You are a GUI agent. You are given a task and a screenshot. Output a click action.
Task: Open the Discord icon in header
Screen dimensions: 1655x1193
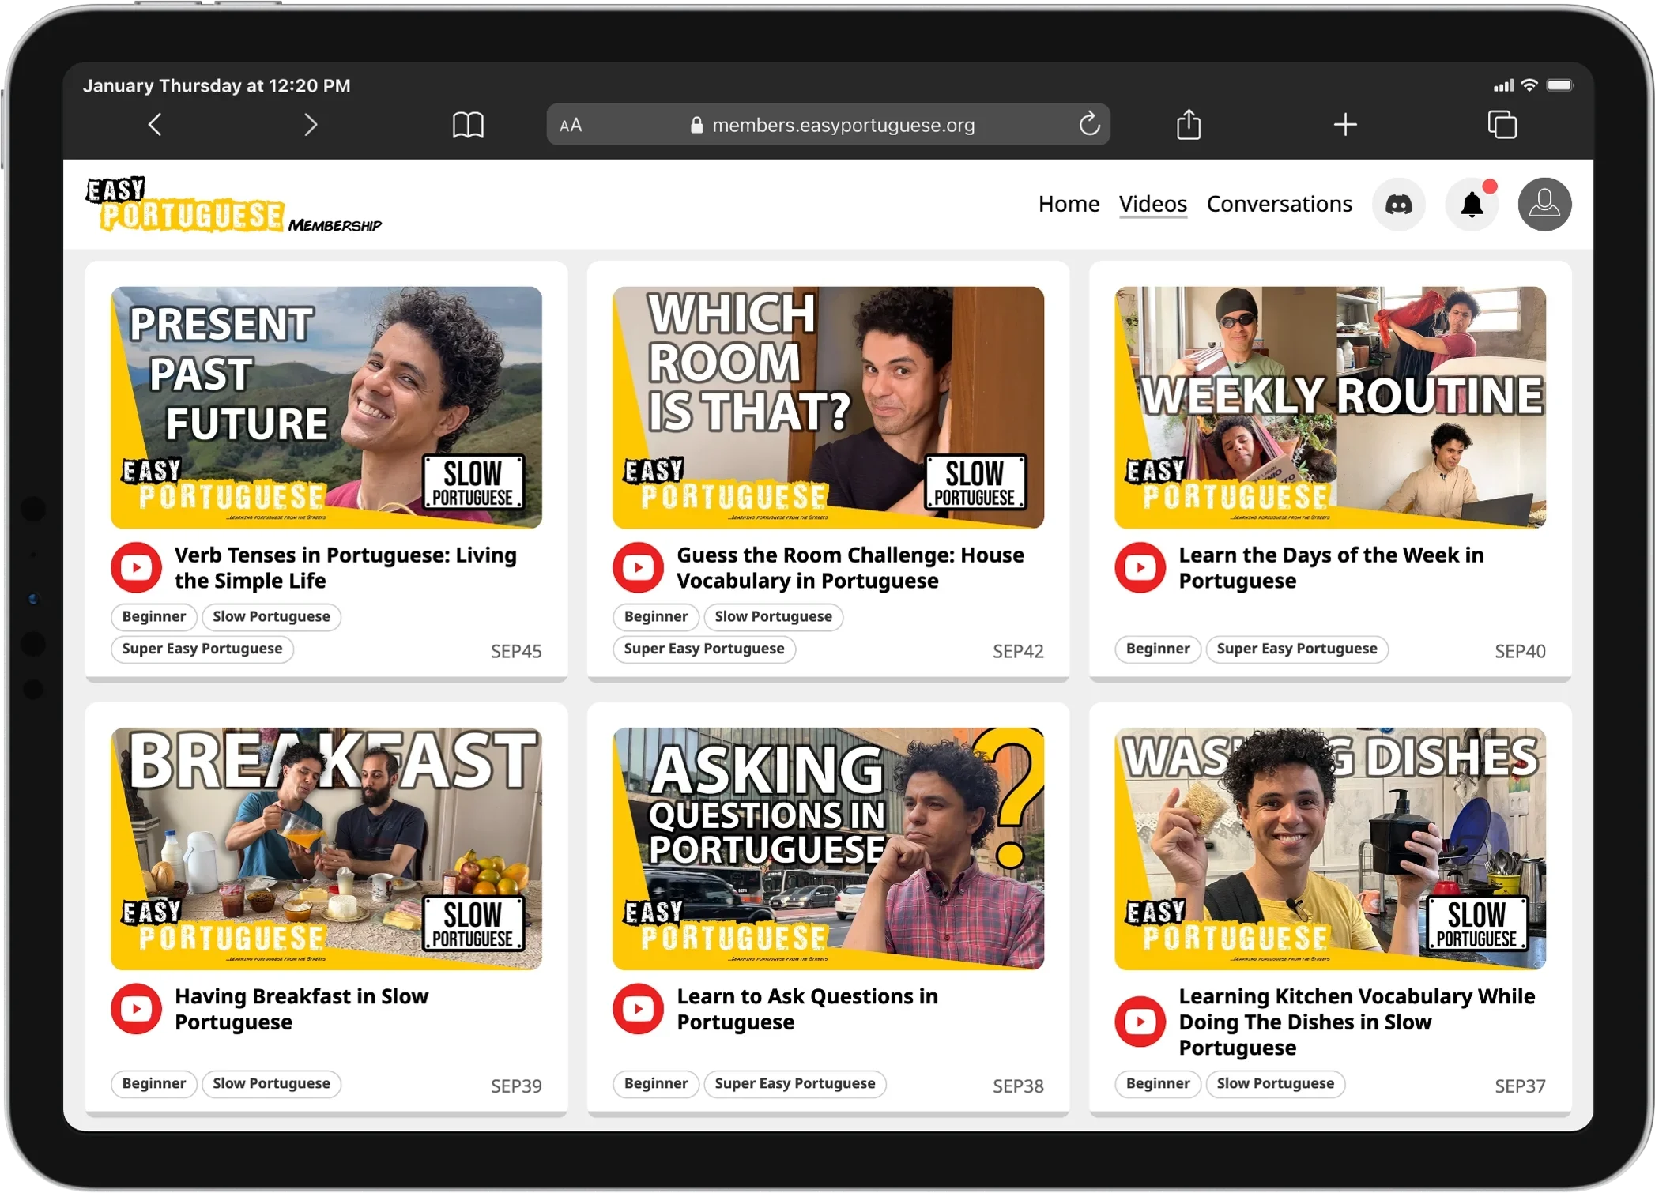tap(1398, 205)
